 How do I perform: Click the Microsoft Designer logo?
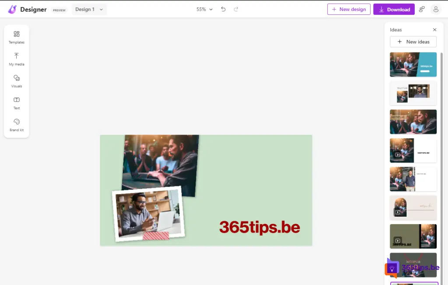[12, 9]
